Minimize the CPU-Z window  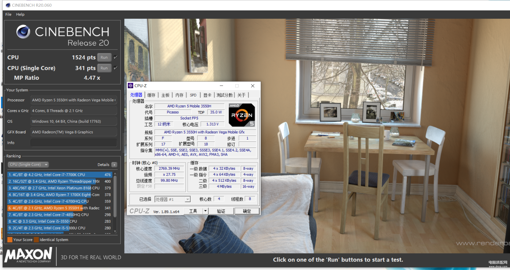click(x=221, y=86)
